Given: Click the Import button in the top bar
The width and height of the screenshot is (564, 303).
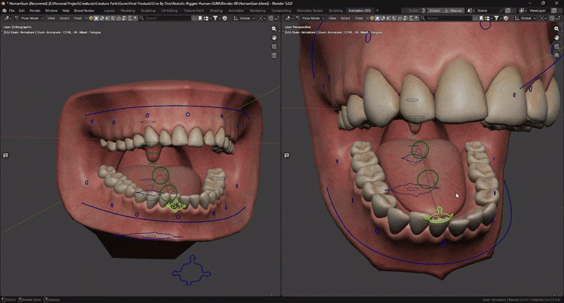Looking at the screenshot, I should click(x=433, y=11).
